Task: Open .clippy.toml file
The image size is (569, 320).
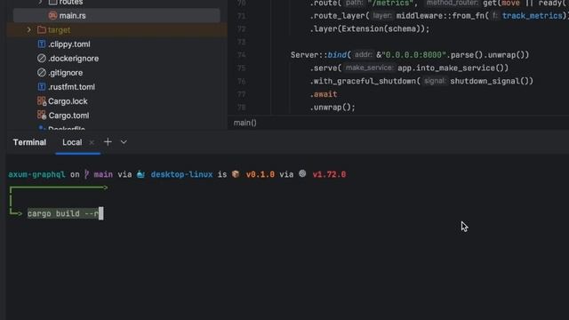Action: coord(69,44)
